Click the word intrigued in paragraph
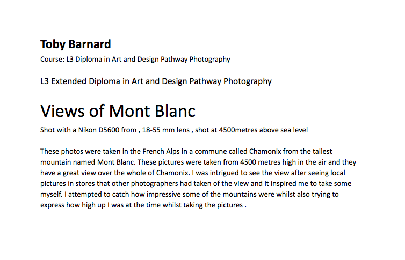 pyautogui.click(x=223, y=173)
